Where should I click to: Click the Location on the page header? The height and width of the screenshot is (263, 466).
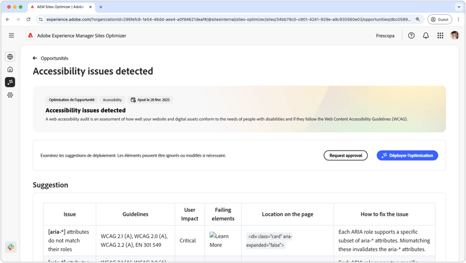288,215
